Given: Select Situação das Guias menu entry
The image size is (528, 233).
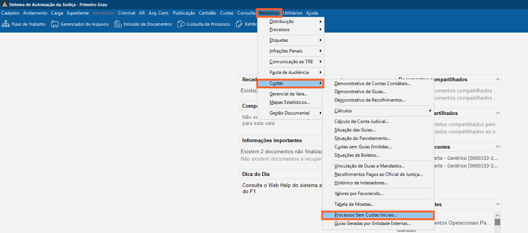Looking at the screenshot, I should coord(355,130).
